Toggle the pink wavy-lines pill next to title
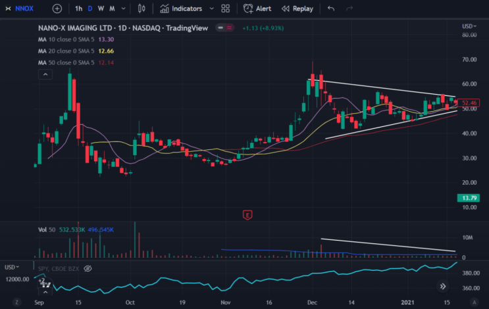489x309 pixels. pos(229,28)
